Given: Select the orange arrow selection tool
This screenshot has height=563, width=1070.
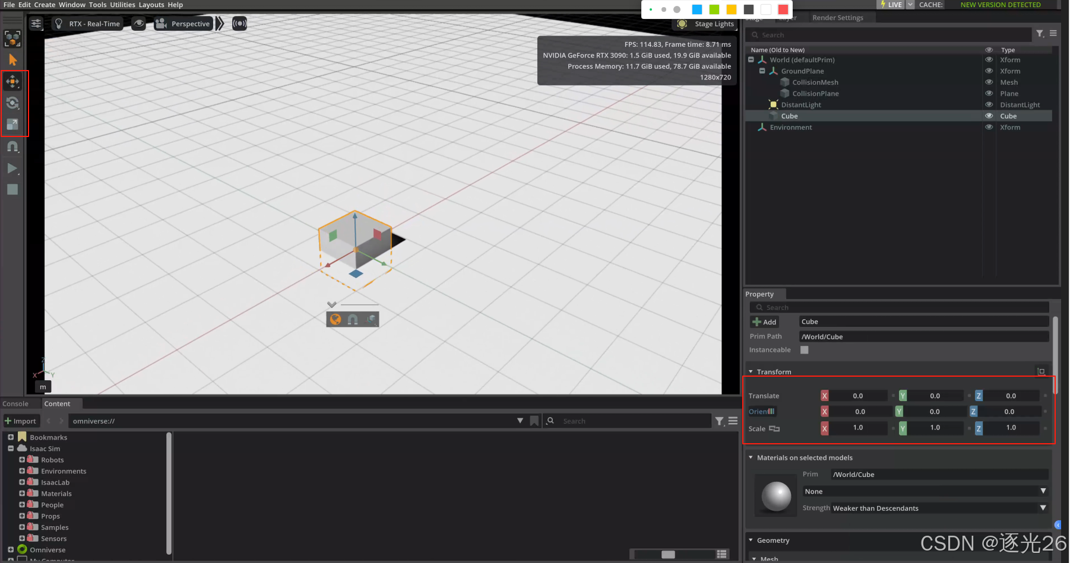Looking at the screenshot, I should [12, 60].
